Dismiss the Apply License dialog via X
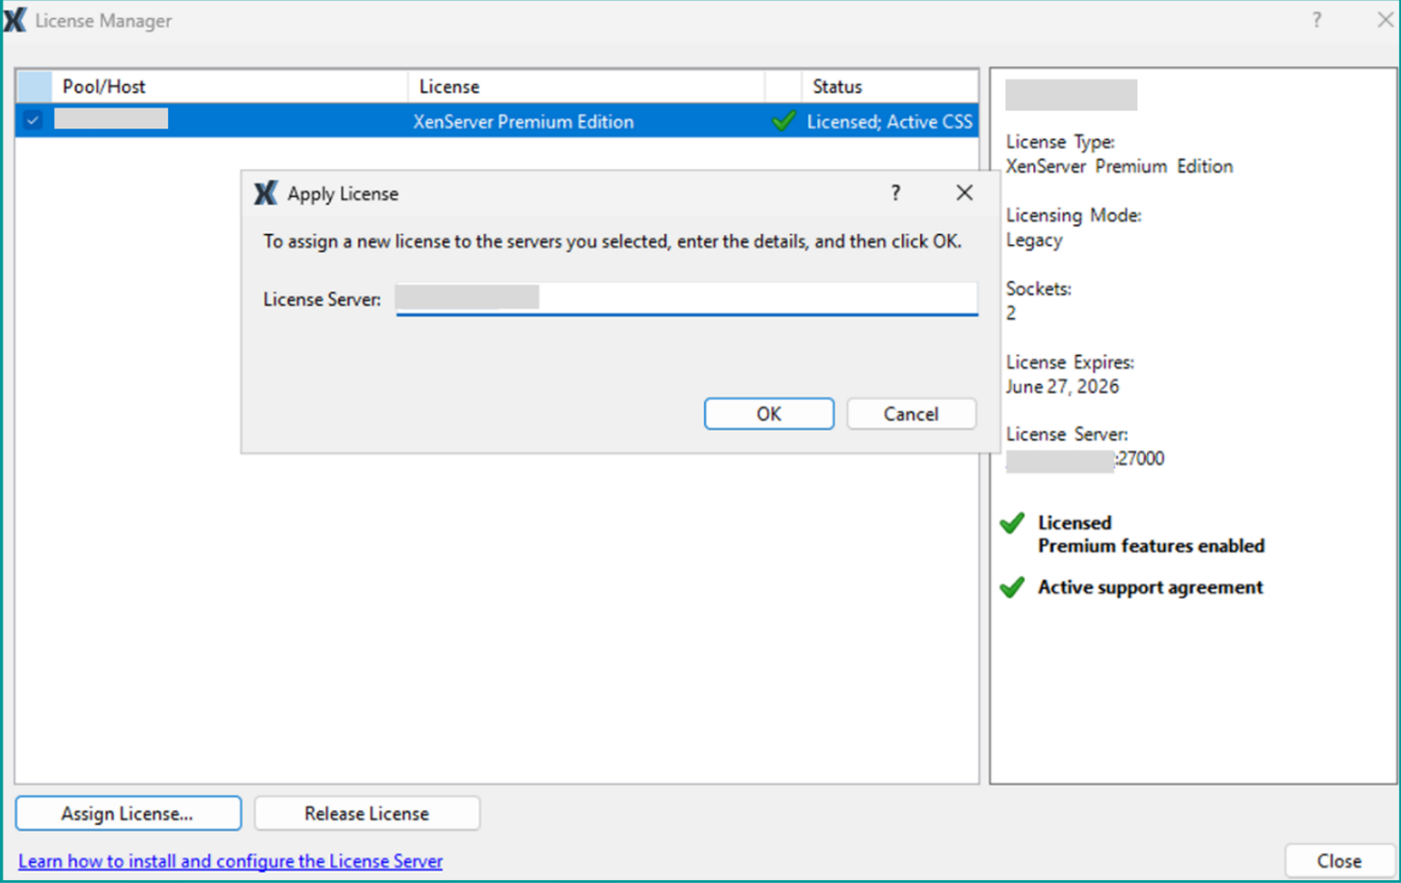The height and width of the screenshot is (883, 1401). pyautogui.click(x=964, y=192)
